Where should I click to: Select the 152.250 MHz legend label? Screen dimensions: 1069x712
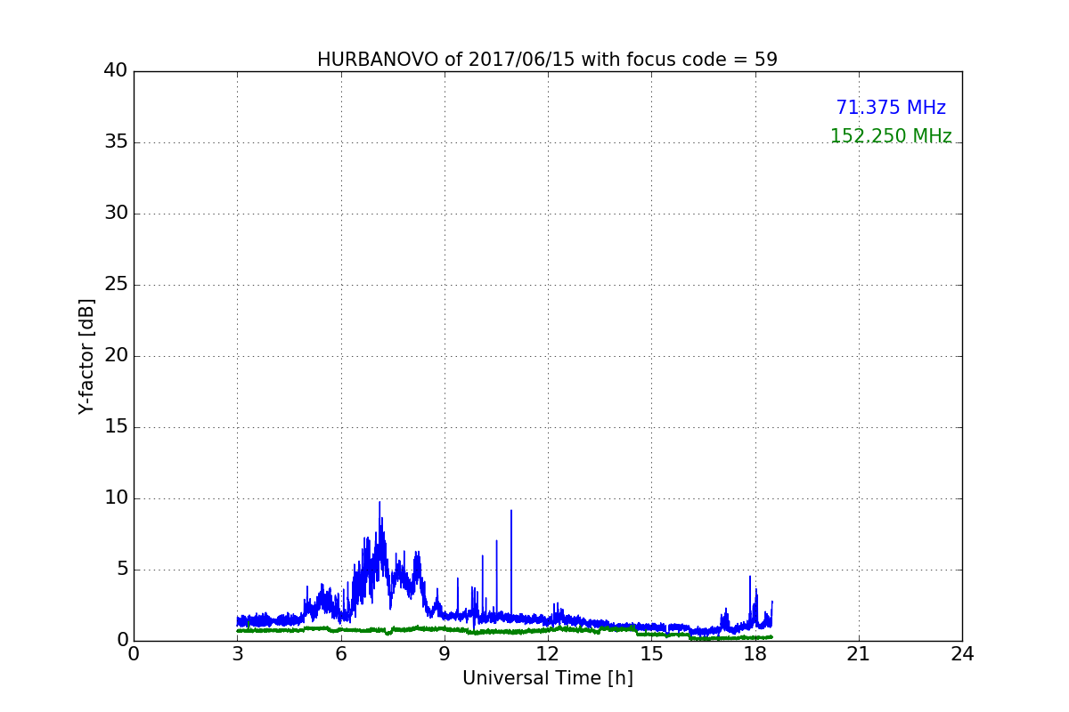click(x=891, y=136)
